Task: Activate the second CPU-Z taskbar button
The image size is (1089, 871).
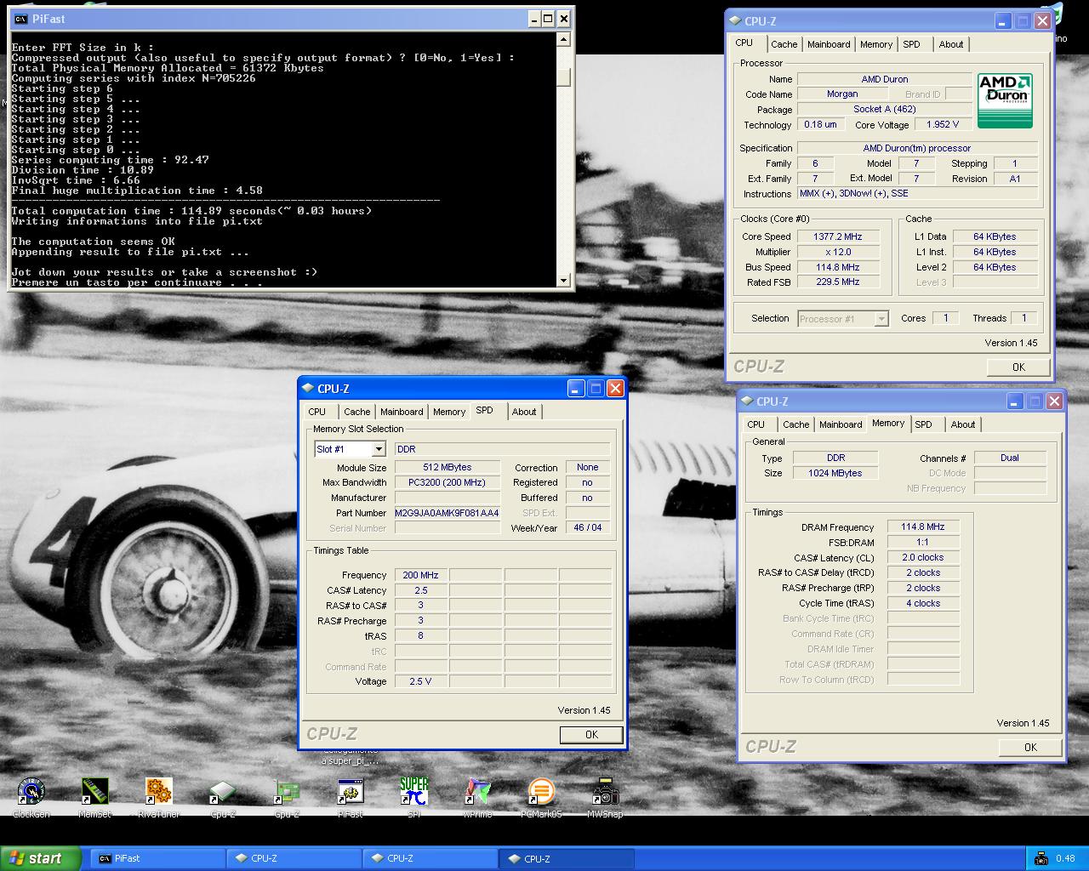Action: click(430, 858)
